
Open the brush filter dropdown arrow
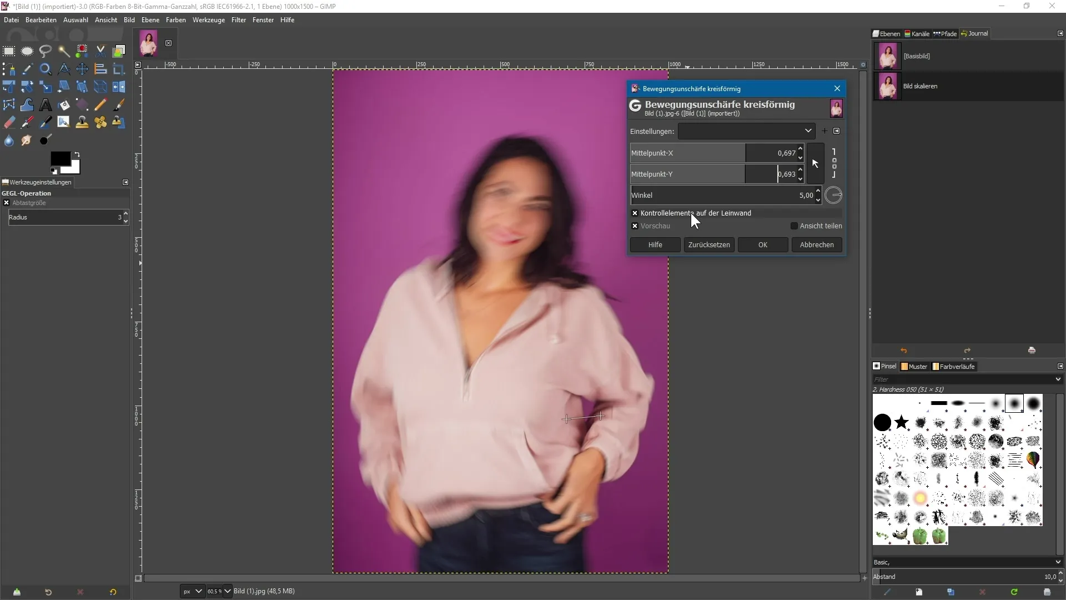pos(1058,379)
